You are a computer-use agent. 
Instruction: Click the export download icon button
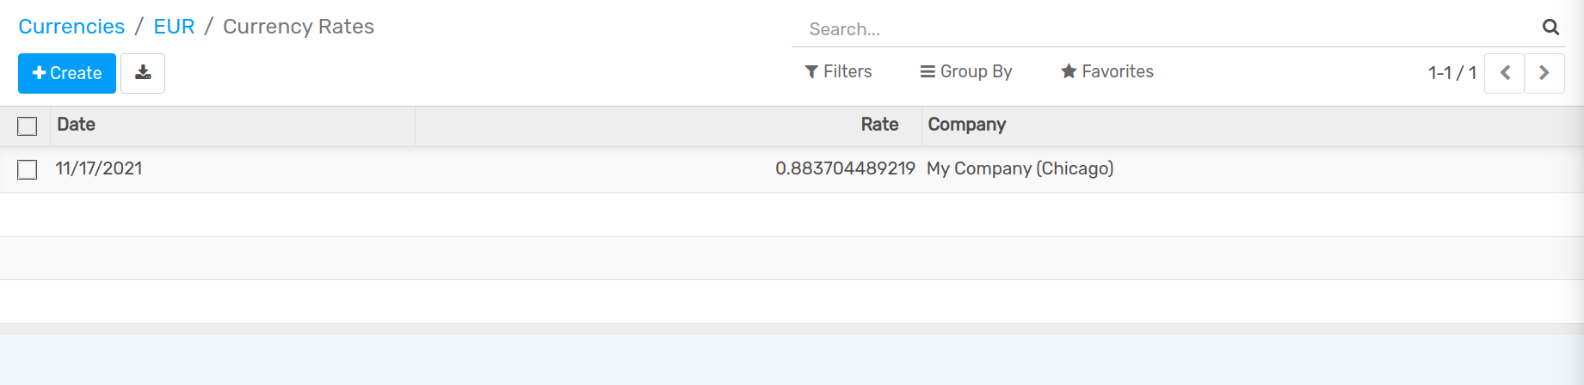[143, 73]
